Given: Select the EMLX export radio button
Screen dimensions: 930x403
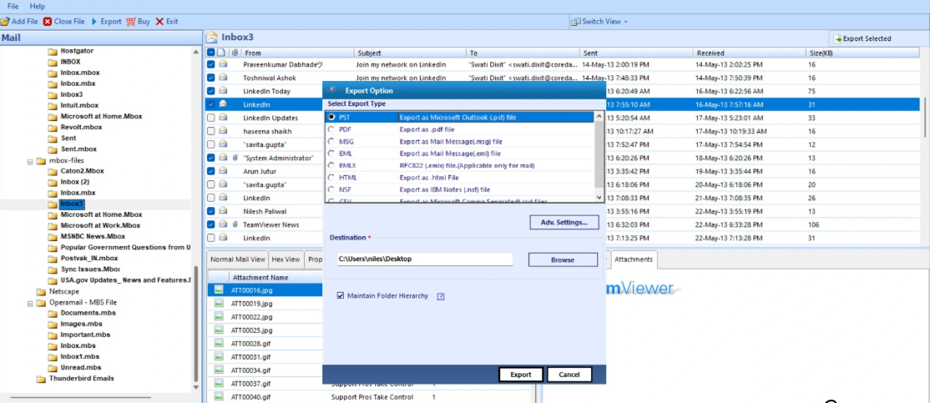Looking at the screenshot, I should pos(331,165).
